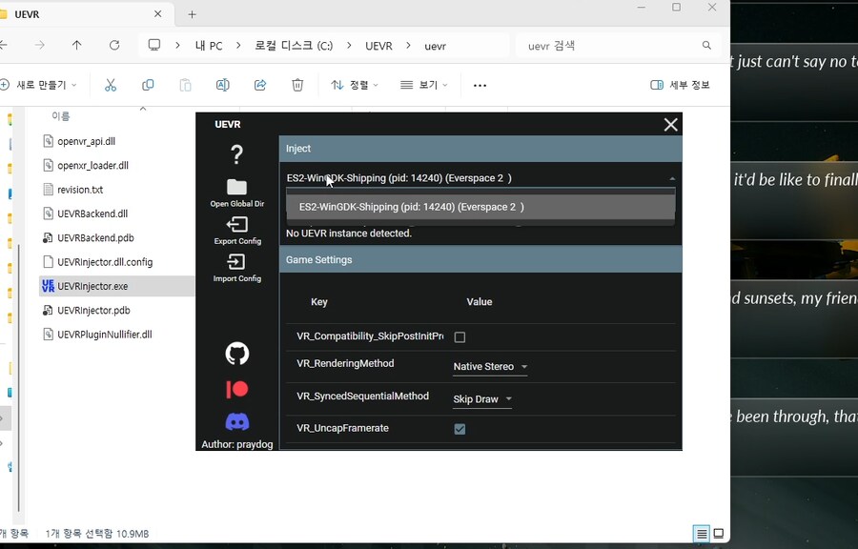Image resolution: width=858 pixels, height=549 pixels.
Task: Click the 'No UEVR instance detected.' status text
Action: point(349,234)
